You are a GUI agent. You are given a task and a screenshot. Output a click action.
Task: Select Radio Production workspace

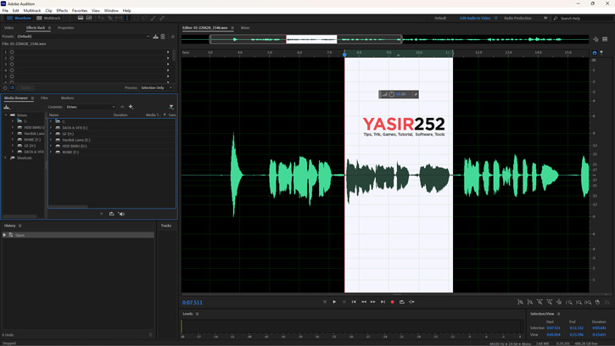[x=517, y=18]
